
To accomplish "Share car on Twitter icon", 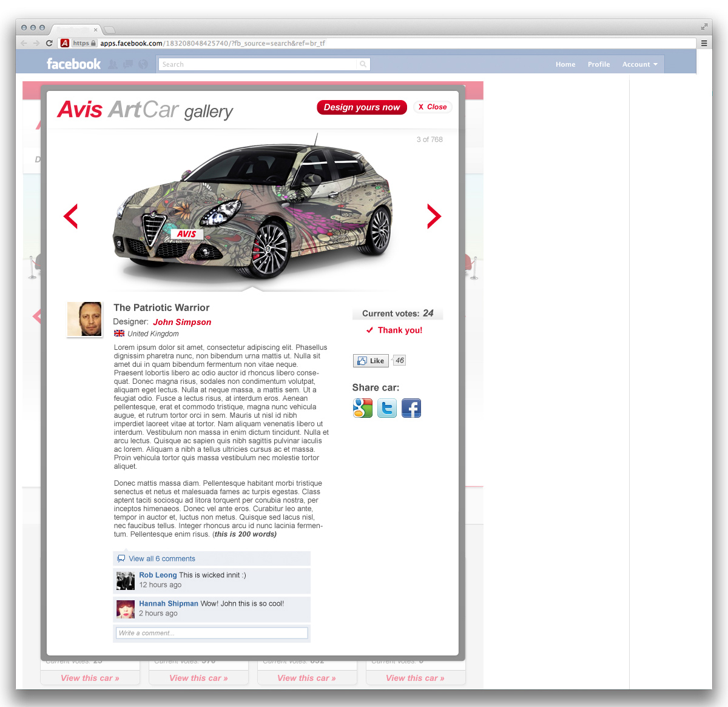I will [387, 408].
